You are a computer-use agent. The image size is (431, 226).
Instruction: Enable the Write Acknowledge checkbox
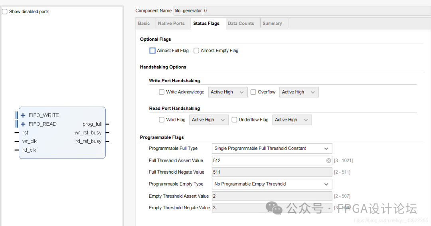[162, 92]
